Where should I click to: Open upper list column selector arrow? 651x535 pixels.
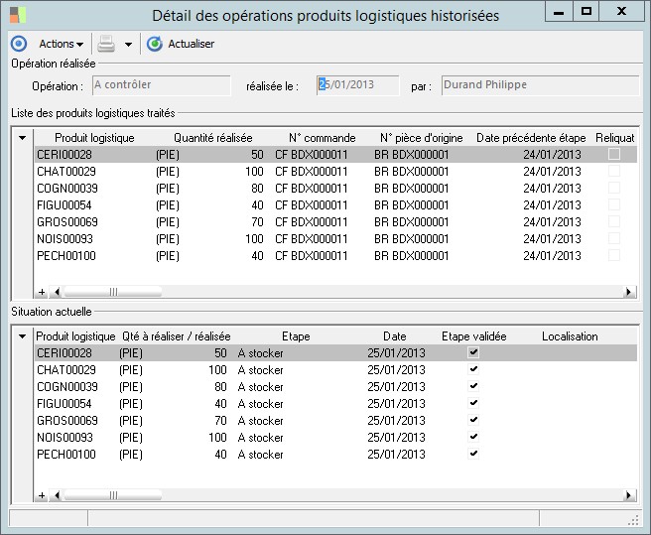coord(23,137)
